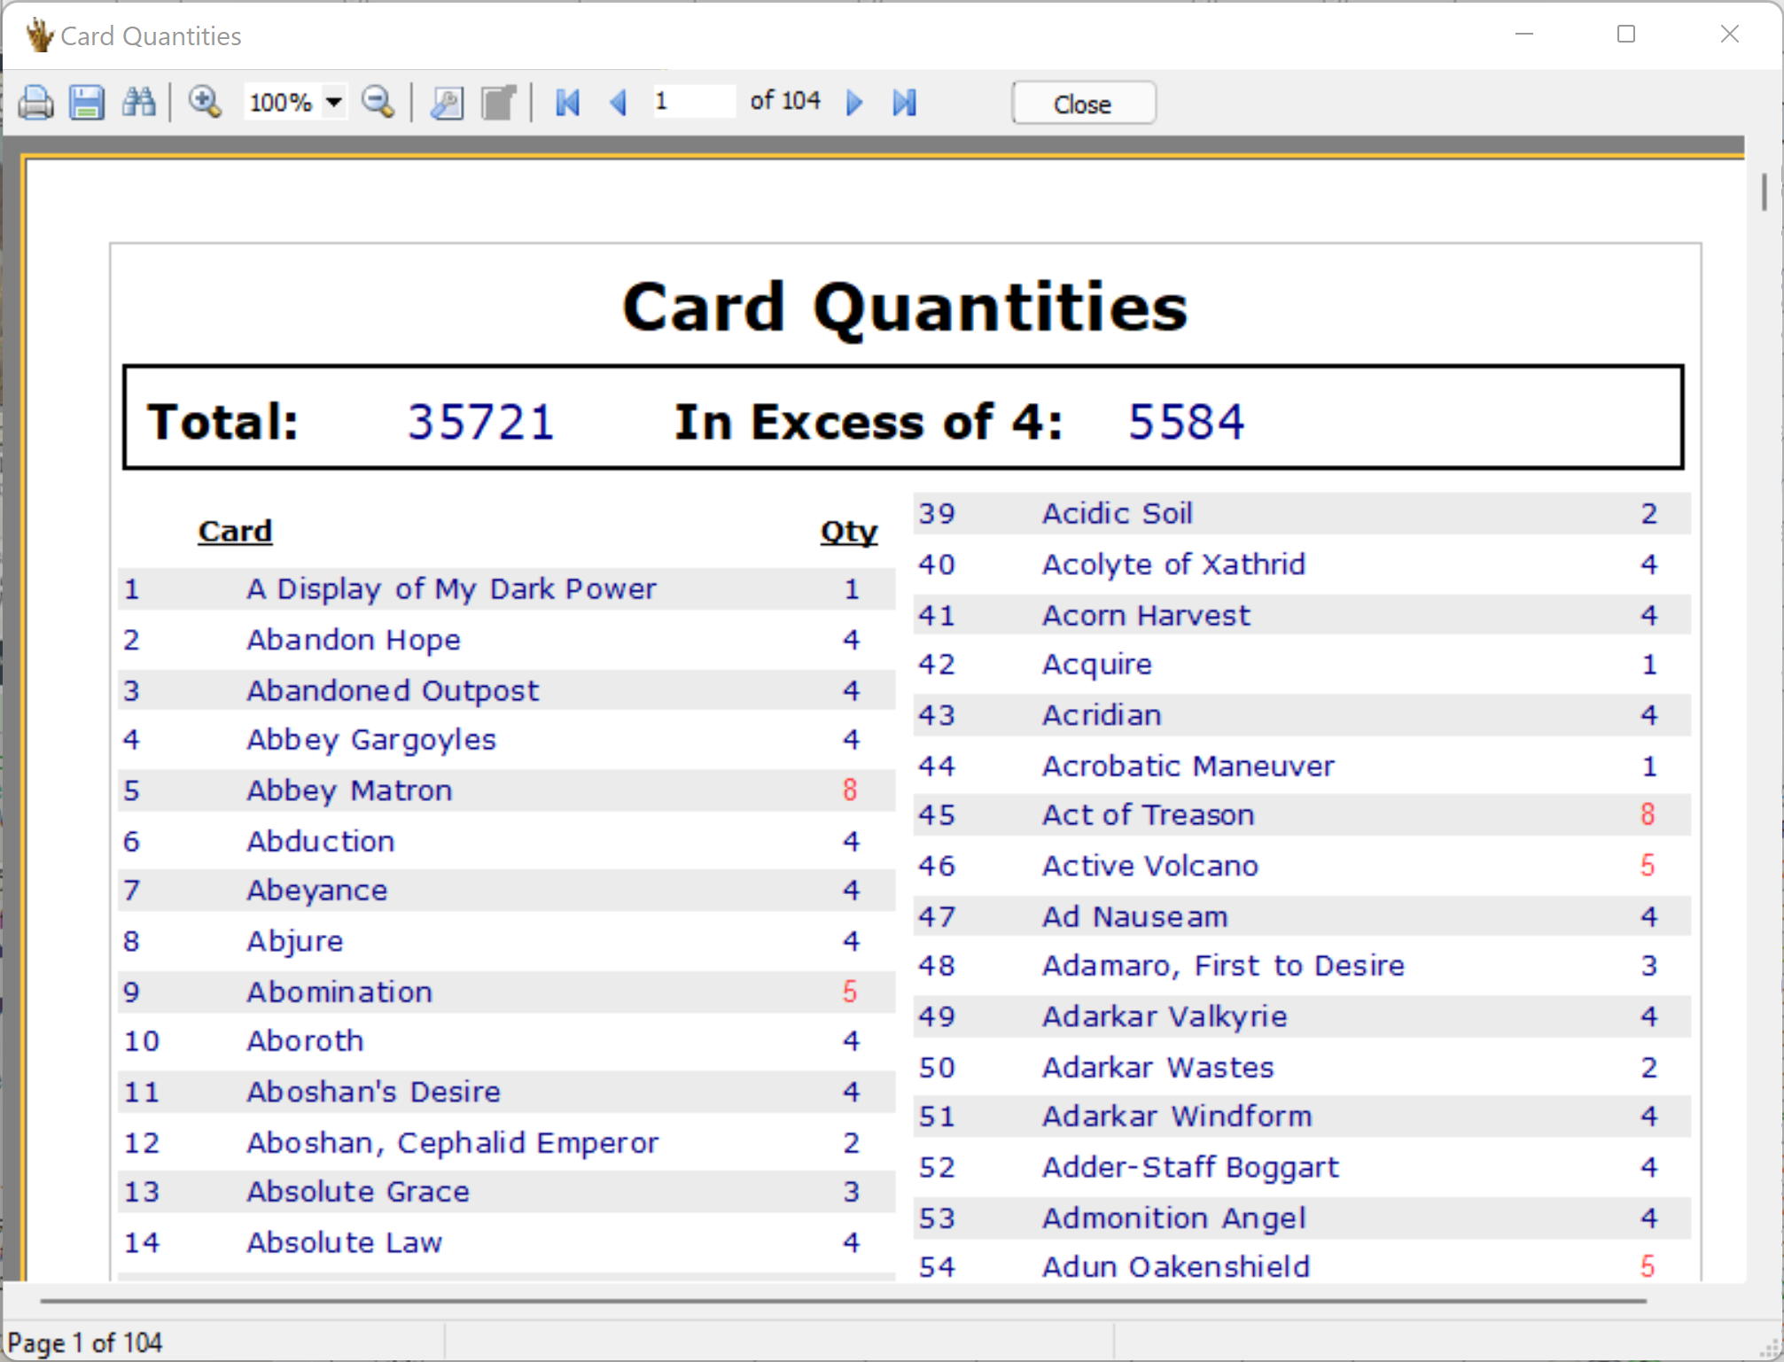Click the horizontal scrollbar at the bottom
This screenshot has width=1784, height=1362.
pyautogui.click(x=842, y=1301)
